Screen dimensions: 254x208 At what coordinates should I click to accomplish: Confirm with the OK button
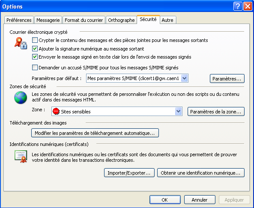165,200
